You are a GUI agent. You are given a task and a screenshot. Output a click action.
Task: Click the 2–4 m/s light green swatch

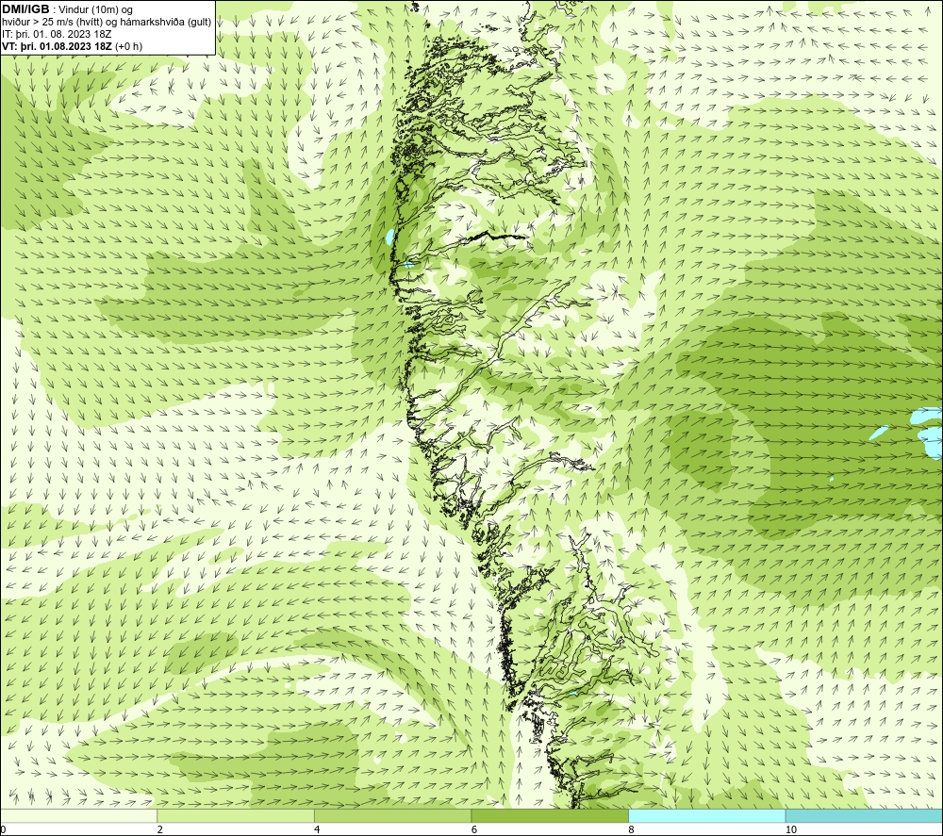pos(236,815)
